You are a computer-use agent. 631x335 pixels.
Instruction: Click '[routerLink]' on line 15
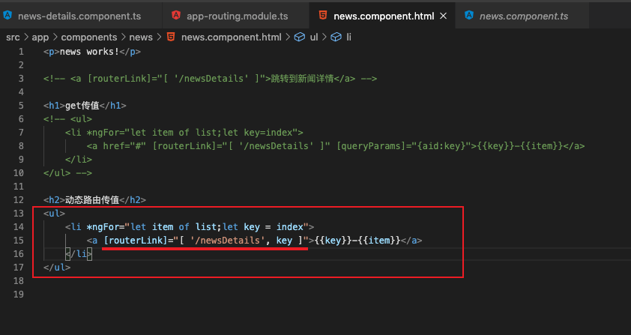135,241
